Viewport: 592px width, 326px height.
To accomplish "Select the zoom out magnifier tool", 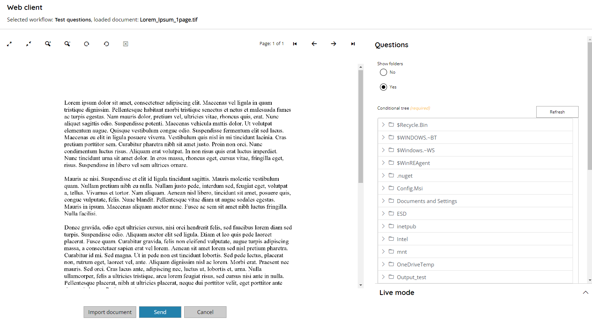I will point(67,44).
